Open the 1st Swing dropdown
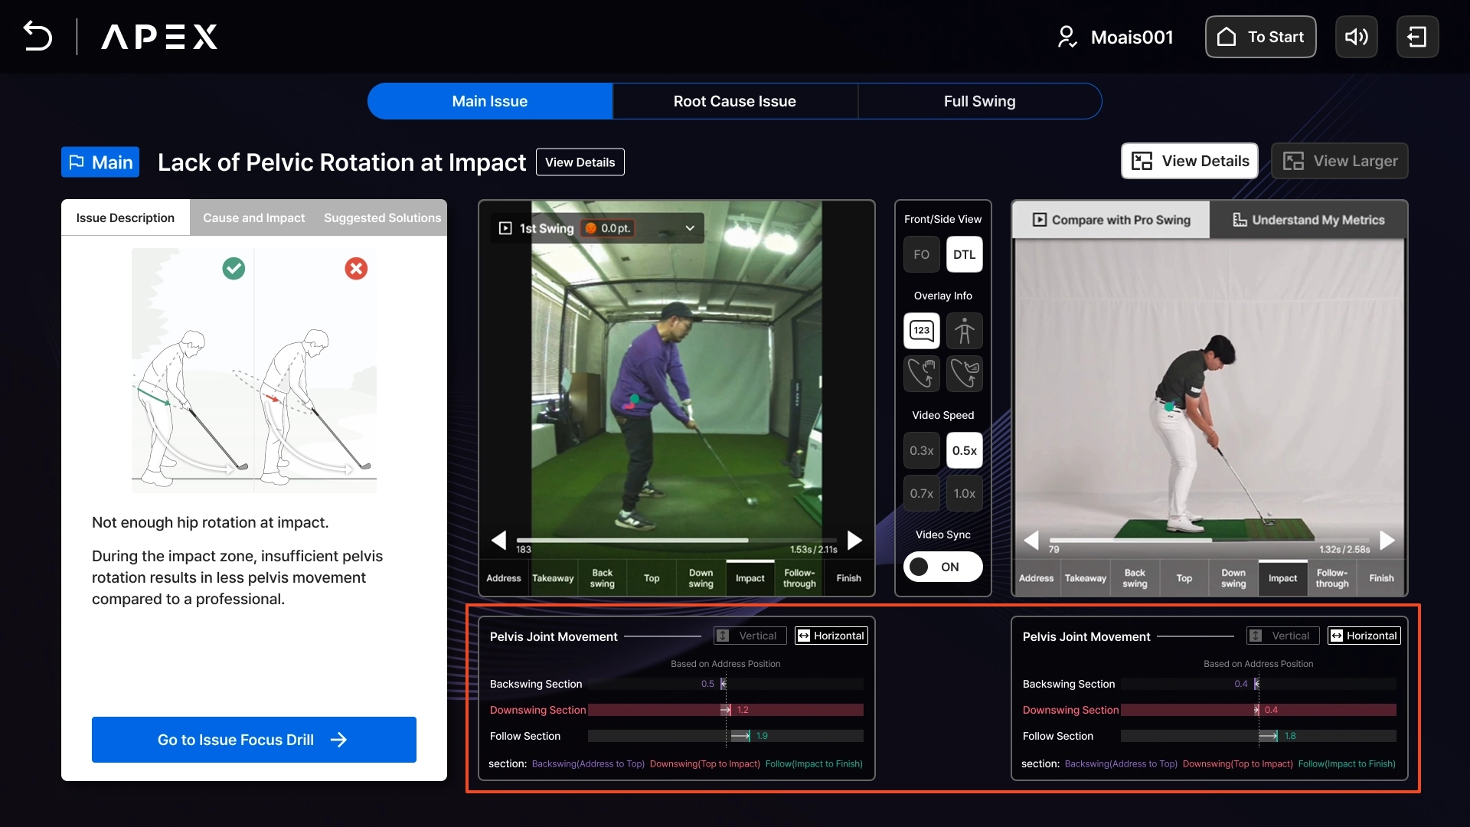Viewport: 1470px width, 827px height. click(689, 228)
